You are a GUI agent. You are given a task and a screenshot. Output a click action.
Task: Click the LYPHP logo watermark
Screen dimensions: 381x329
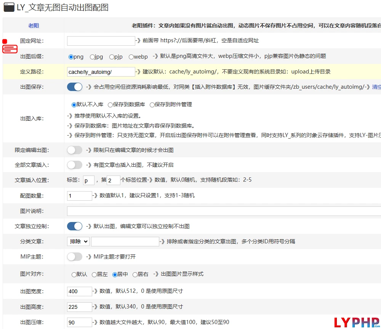(357, 322)
